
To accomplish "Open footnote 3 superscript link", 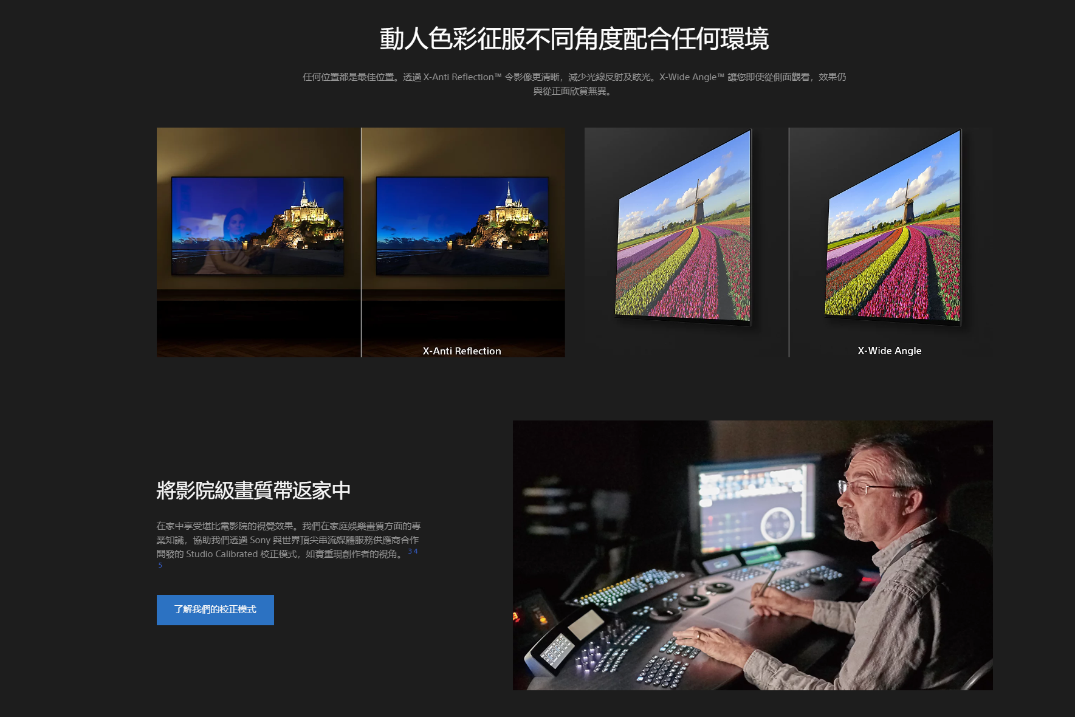I will coord(410,551).
